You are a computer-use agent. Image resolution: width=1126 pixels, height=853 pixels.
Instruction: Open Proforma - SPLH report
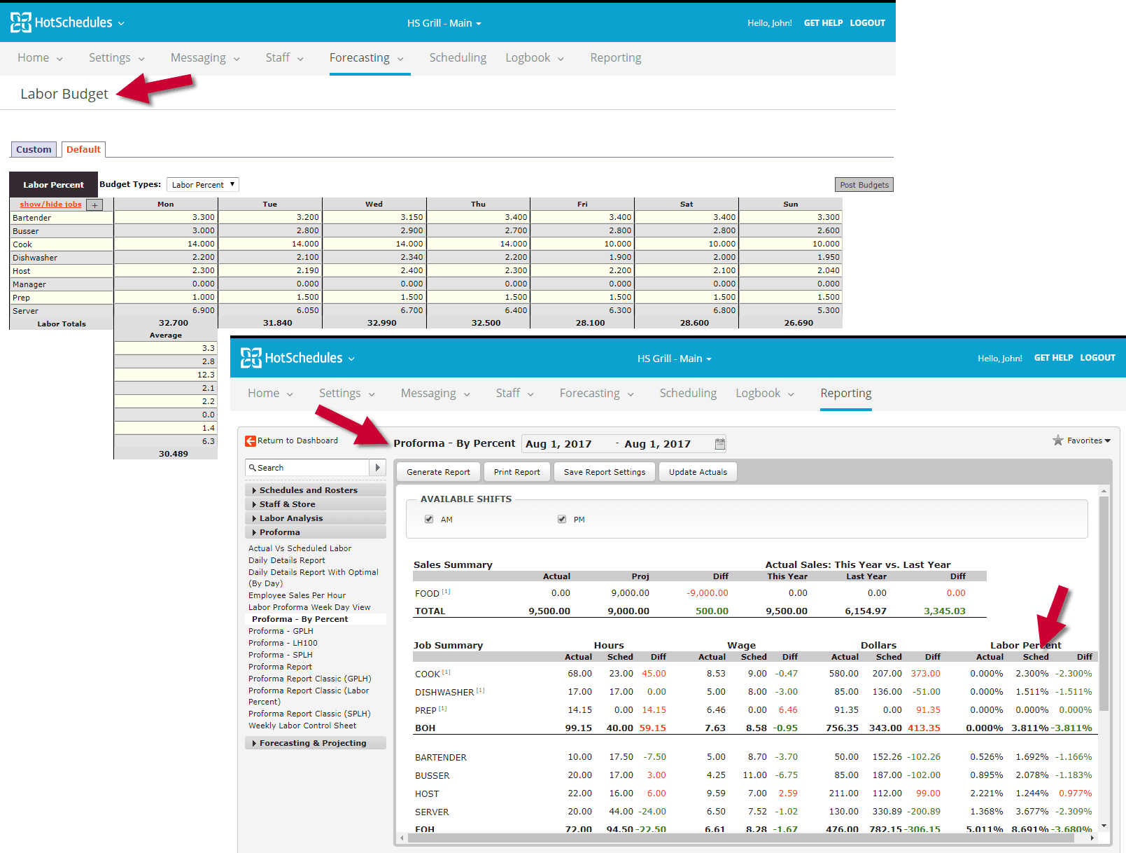(281, 655)
